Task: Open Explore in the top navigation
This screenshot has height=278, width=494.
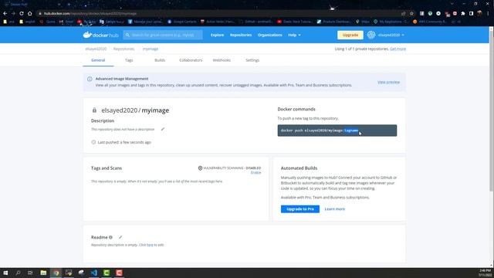Action: coord(217,35)
